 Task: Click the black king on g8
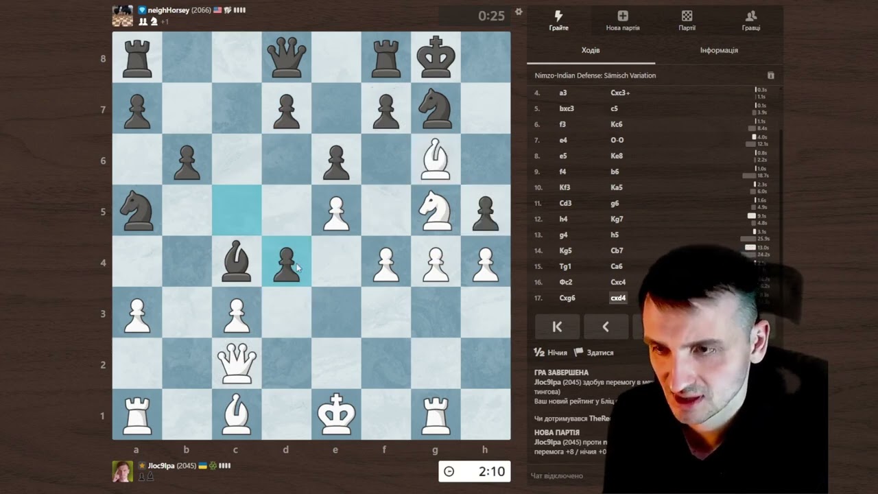point(436,58)
